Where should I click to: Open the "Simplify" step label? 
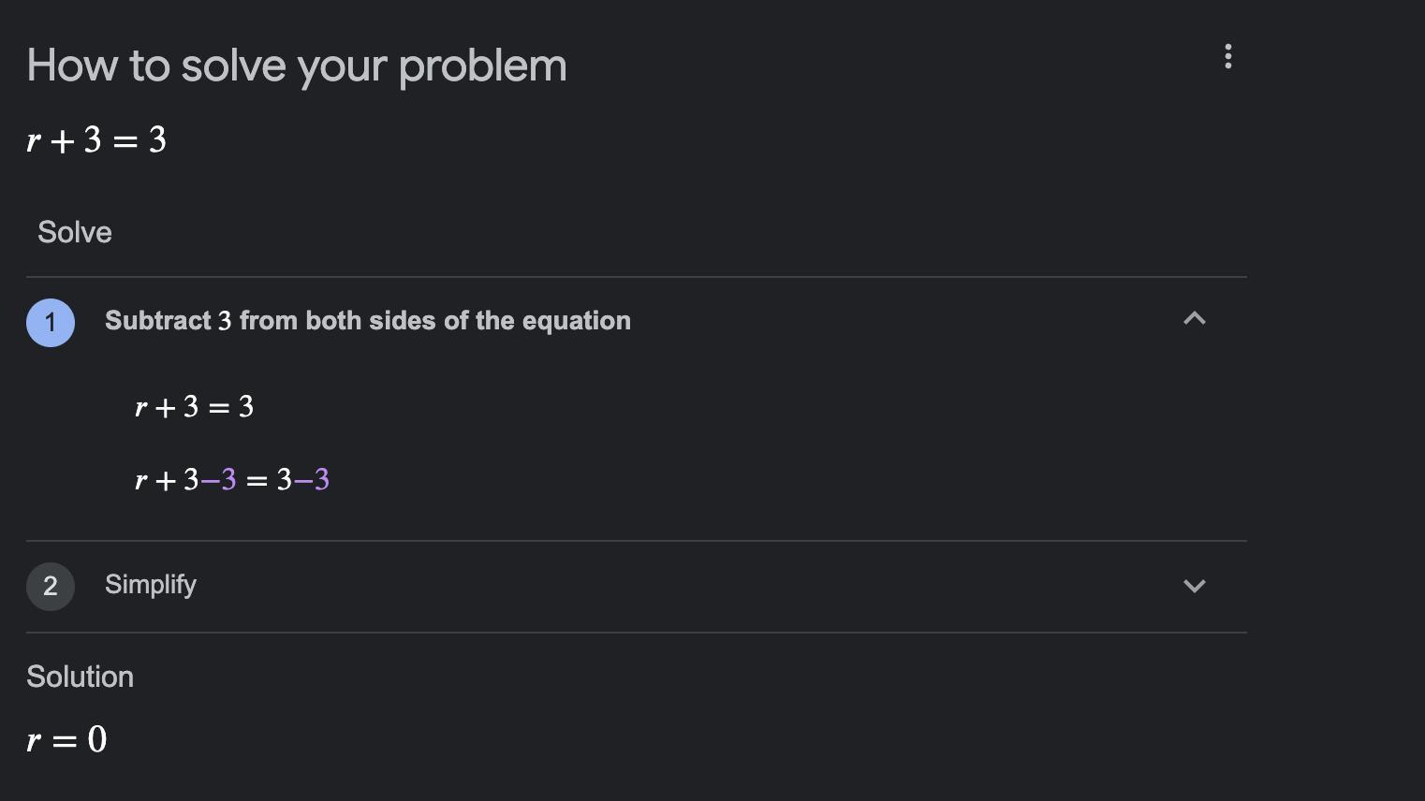coord(151,585)
